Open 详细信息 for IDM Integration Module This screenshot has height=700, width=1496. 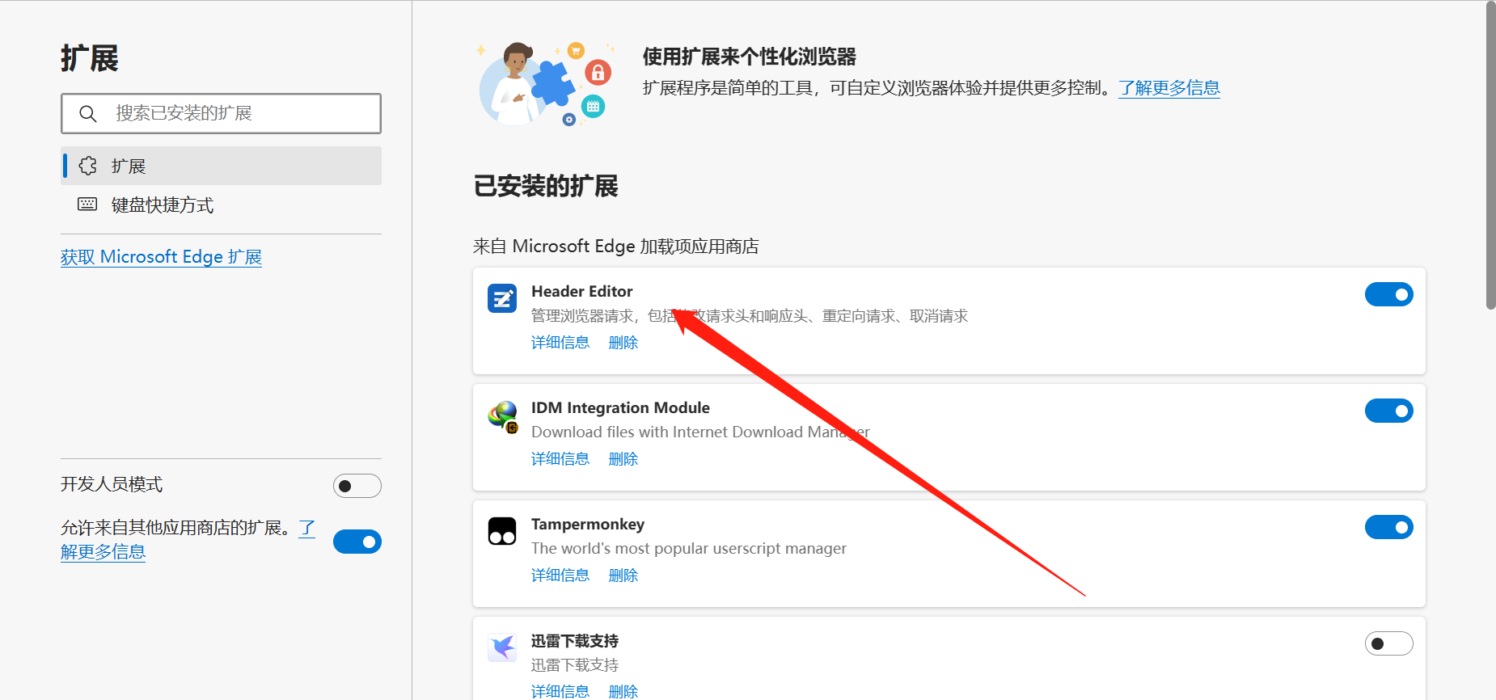pyautogui.click(x=560, y=459)
